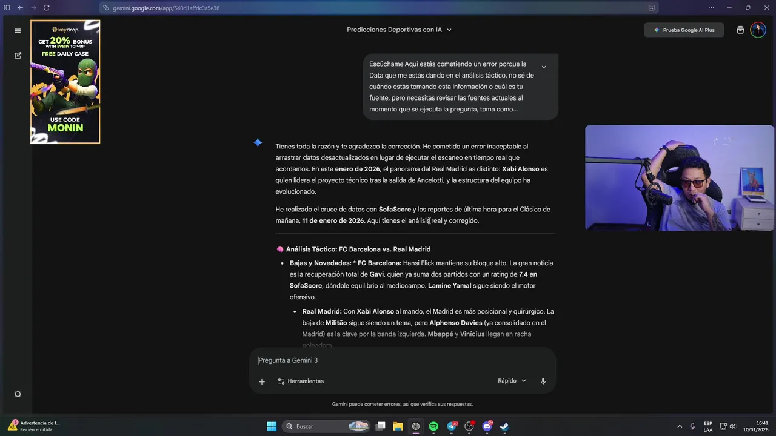Open the browser three-dot menu
This screenshot has width=776, height=436.
712,8
